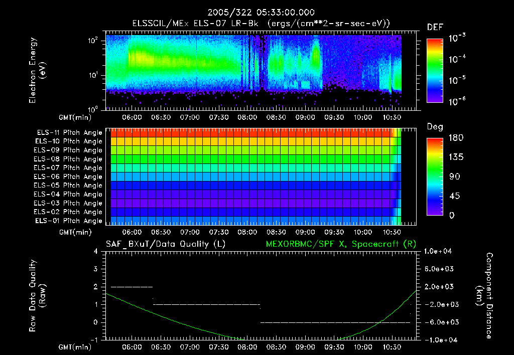Click the plot timestamp title 2005/322 05:33:00.000
The height and width of the screenshot is (355, 514).
261,13
